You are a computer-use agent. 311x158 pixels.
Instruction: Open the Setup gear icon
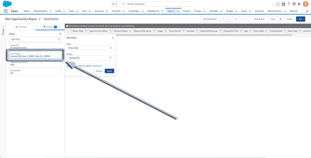[x=294, y=4]
